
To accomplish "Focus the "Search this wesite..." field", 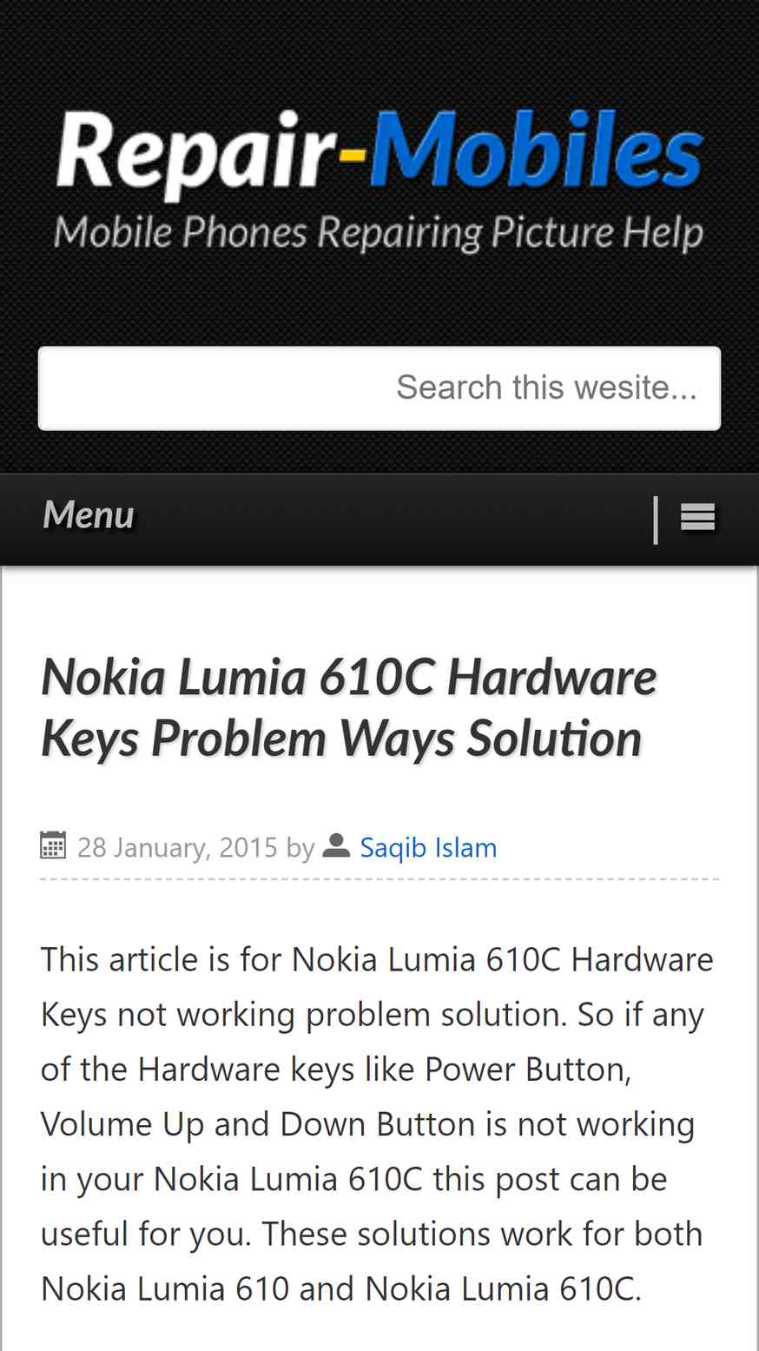I will click(379, 388).
